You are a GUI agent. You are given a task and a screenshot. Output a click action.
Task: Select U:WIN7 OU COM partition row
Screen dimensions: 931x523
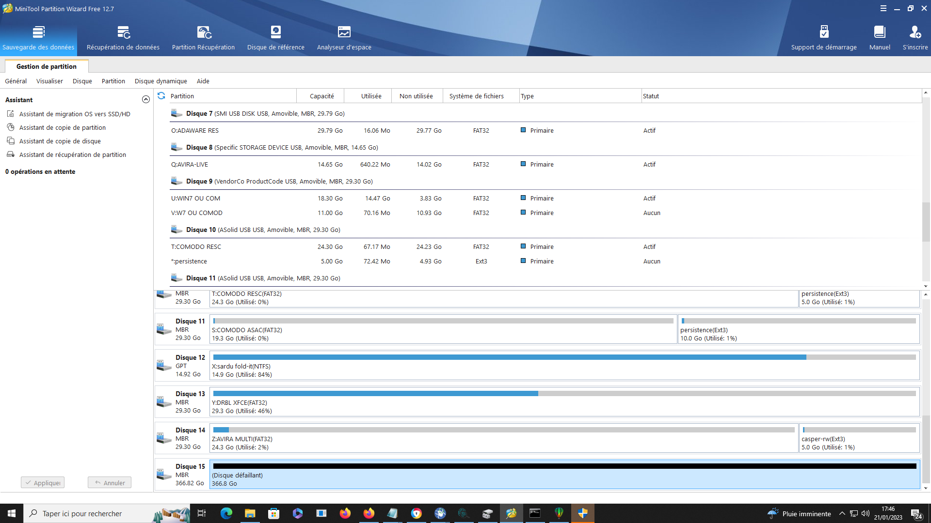coord(545,198)
